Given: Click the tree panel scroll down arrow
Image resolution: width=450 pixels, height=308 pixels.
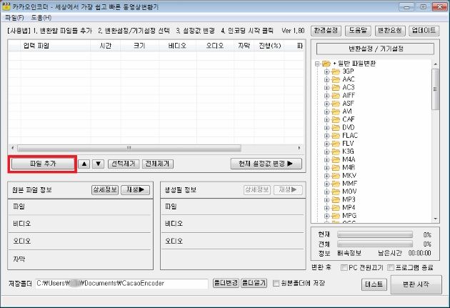Looking at the screenshot, I should point(436,219).
